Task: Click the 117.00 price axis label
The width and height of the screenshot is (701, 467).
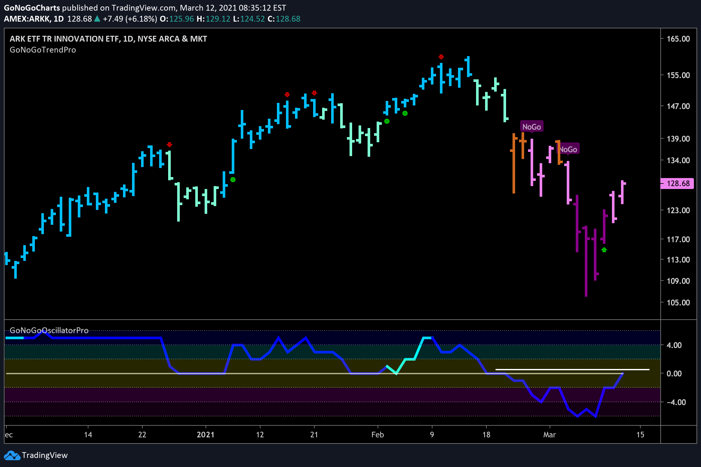Action: click(x=678, y=239)
